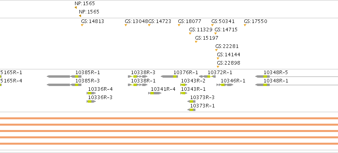Click the 10373R-1 transcript glyph

tap(191, 110)
